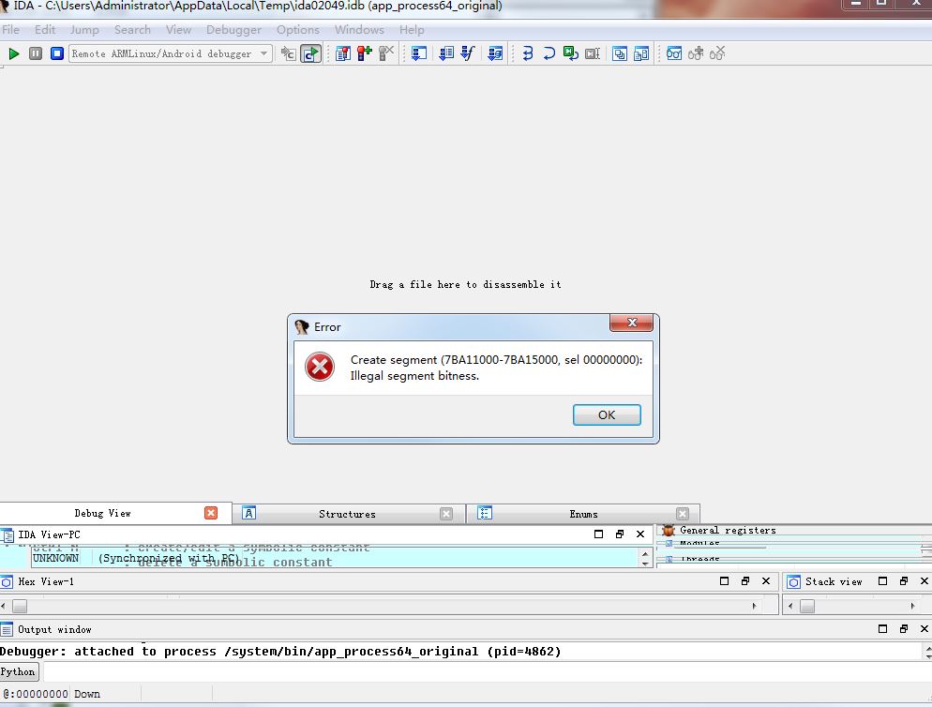The width and height of the screenshot is (932, 707).
Task: Click the delete watch glasses-X icon
Action: pos(717,53)
